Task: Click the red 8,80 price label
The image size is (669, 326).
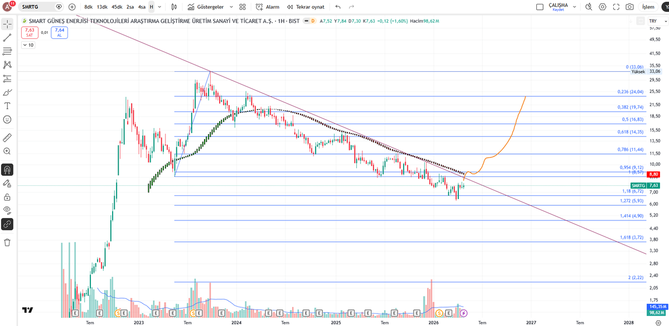Action: point(654,174)
